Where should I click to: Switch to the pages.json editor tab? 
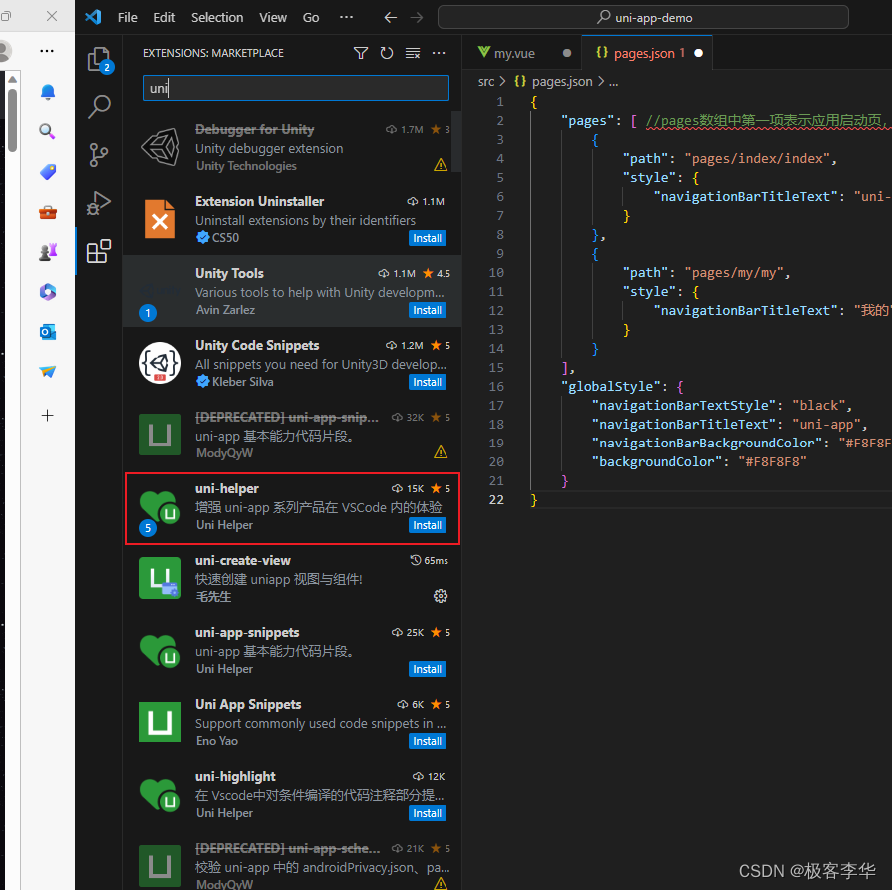(647, 53)
